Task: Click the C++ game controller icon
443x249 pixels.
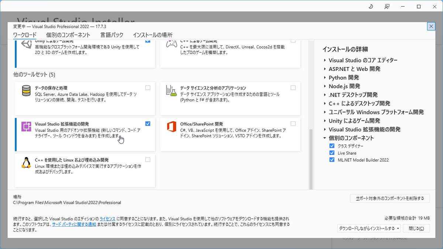Action: click(171, 44)
